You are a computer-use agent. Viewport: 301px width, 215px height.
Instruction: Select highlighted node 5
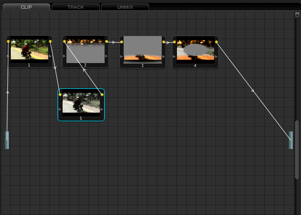pos(81,103)
